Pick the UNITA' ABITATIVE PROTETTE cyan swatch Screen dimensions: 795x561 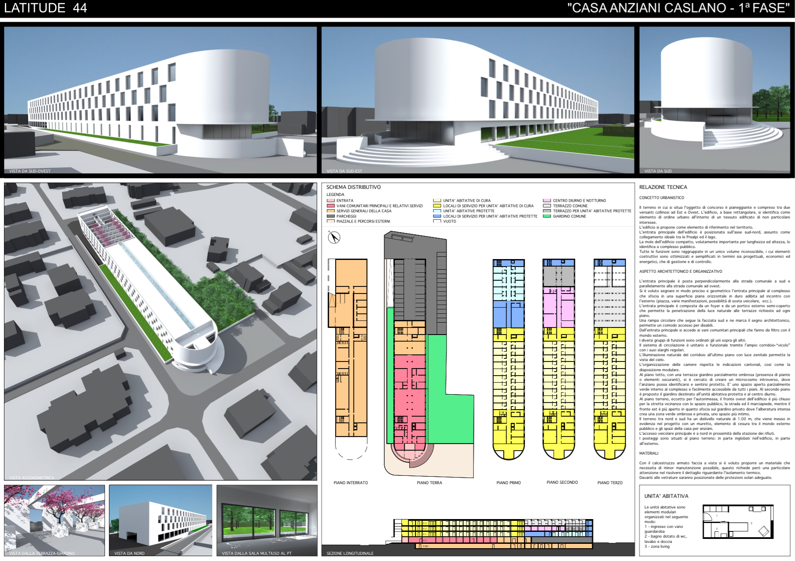[437, 211]
